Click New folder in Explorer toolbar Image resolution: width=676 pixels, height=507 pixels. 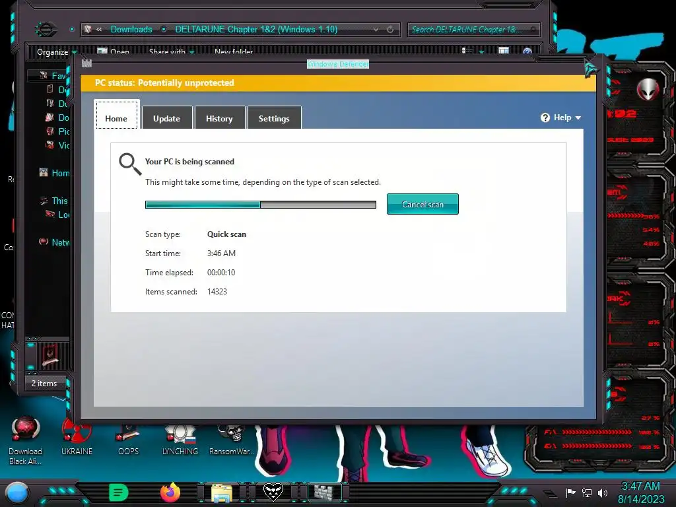(x=233, y=51)
